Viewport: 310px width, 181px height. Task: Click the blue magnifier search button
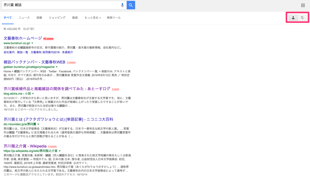[x=131, y=5]
